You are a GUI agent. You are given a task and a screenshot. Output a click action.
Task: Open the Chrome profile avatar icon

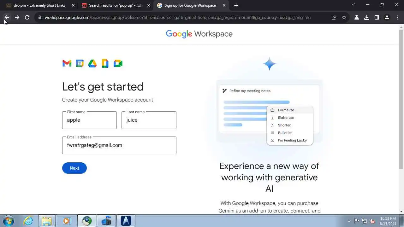pos(387,17)
